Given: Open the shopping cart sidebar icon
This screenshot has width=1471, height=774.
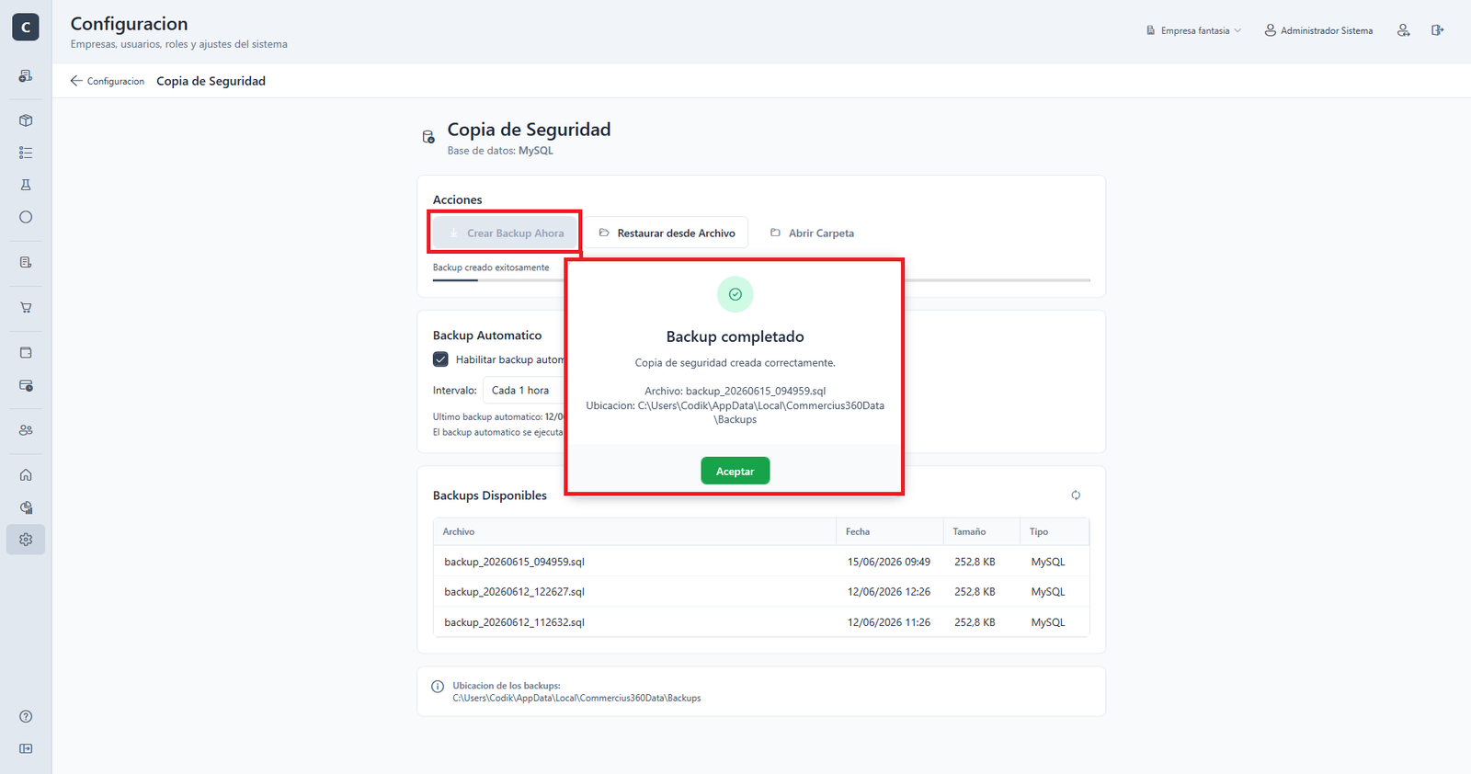Looking at the screenshot, I should point(26,307).
